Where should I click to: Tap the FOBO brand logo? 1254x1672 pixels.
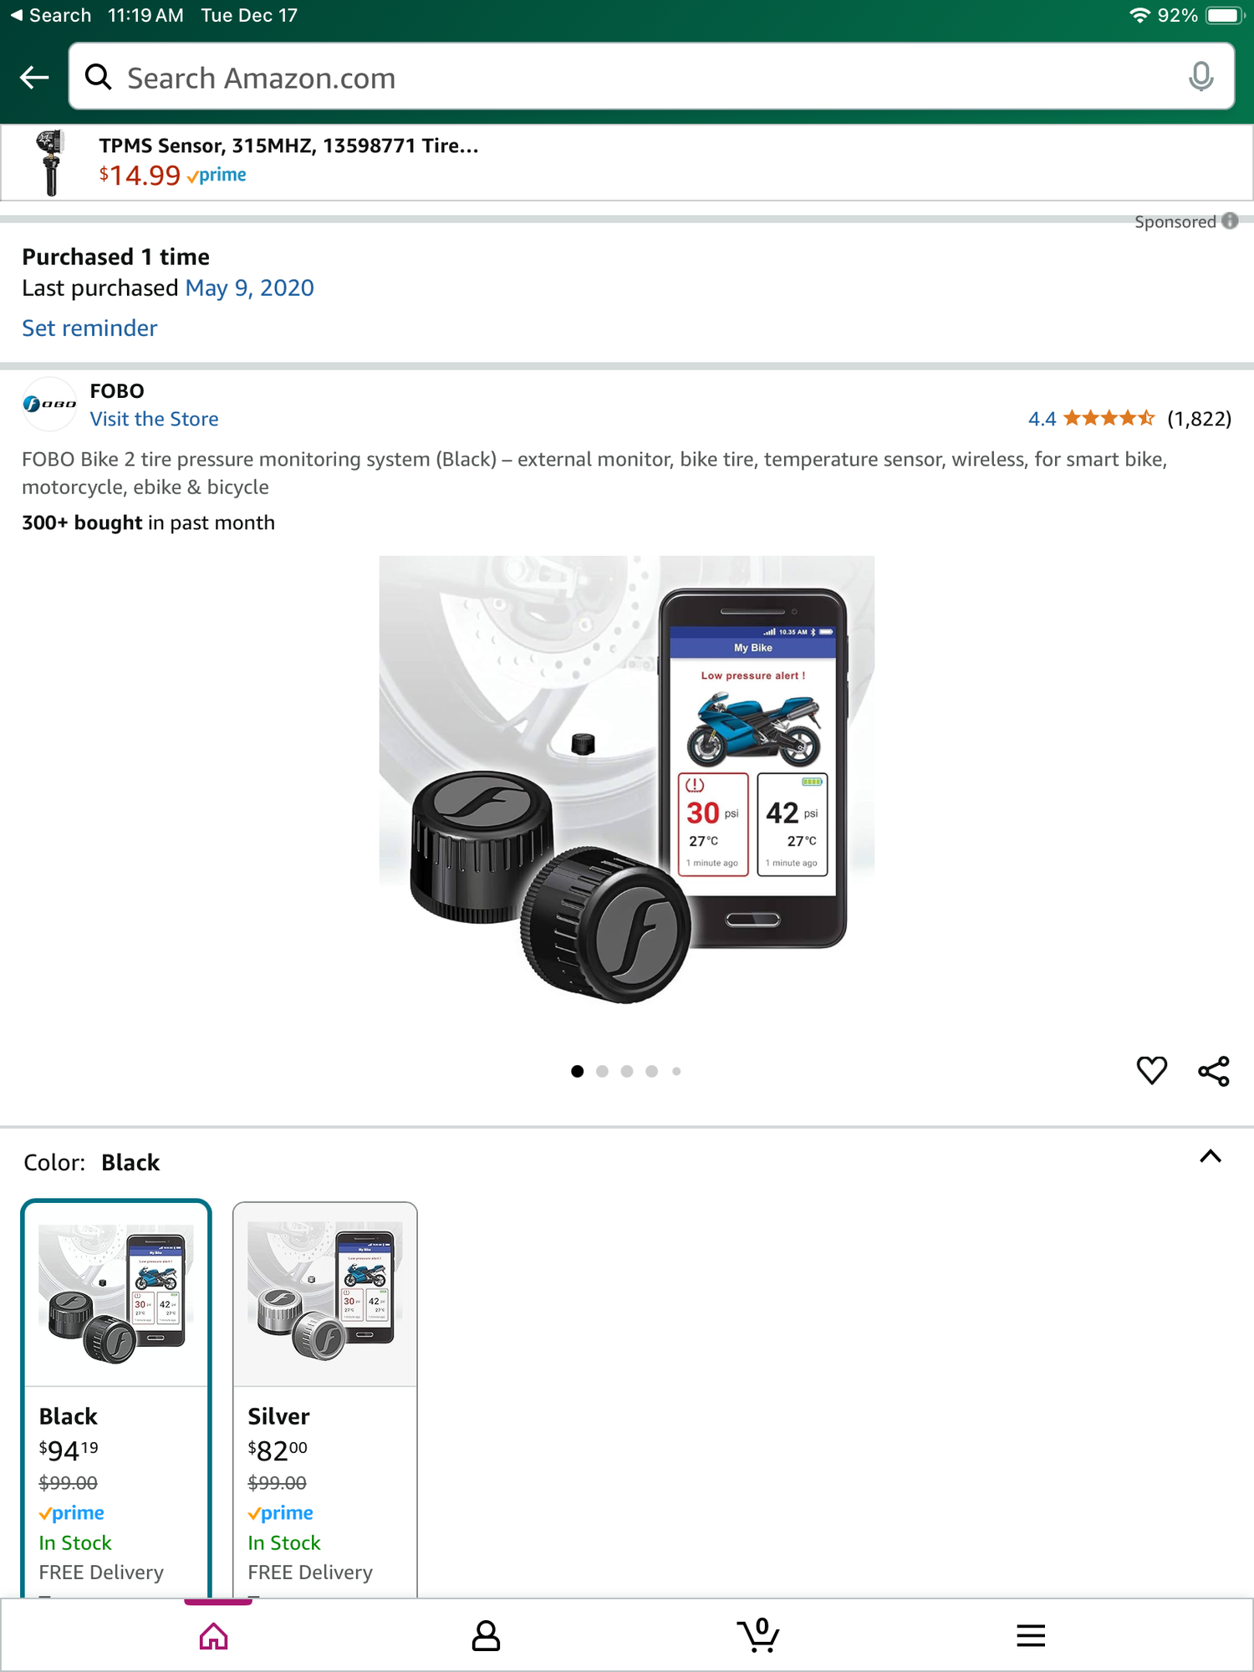tap(49, 405)
